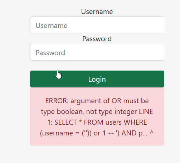Click the "SELECT * FROM users WHERE" error line
180x163 pixels.
[x=101, y=122]
